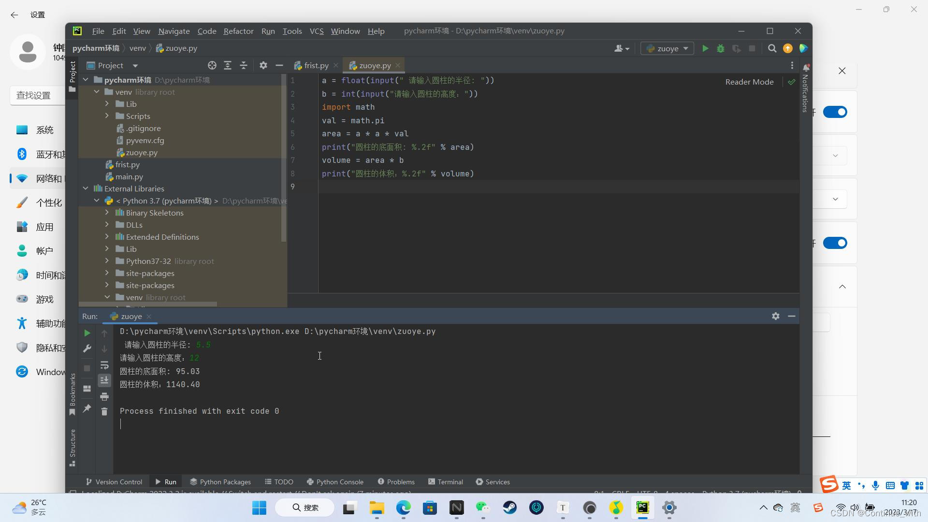Click the Reader Mode label
Screen dimensions: 928x522
click(749, 82)
